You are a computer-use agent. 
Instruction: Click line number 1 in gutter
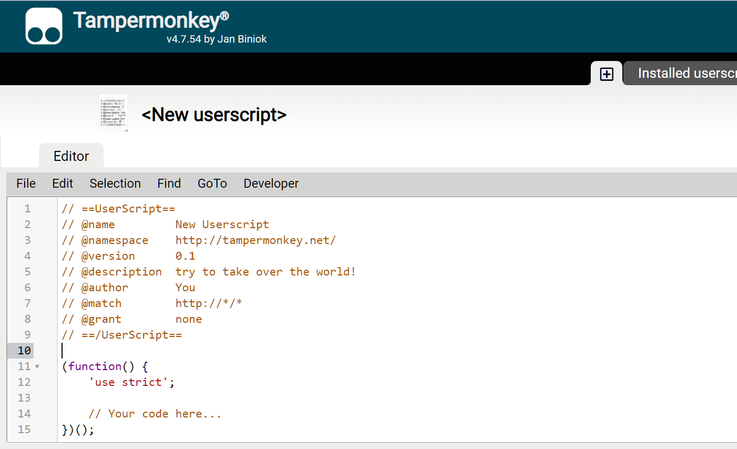tap(27, 209)
